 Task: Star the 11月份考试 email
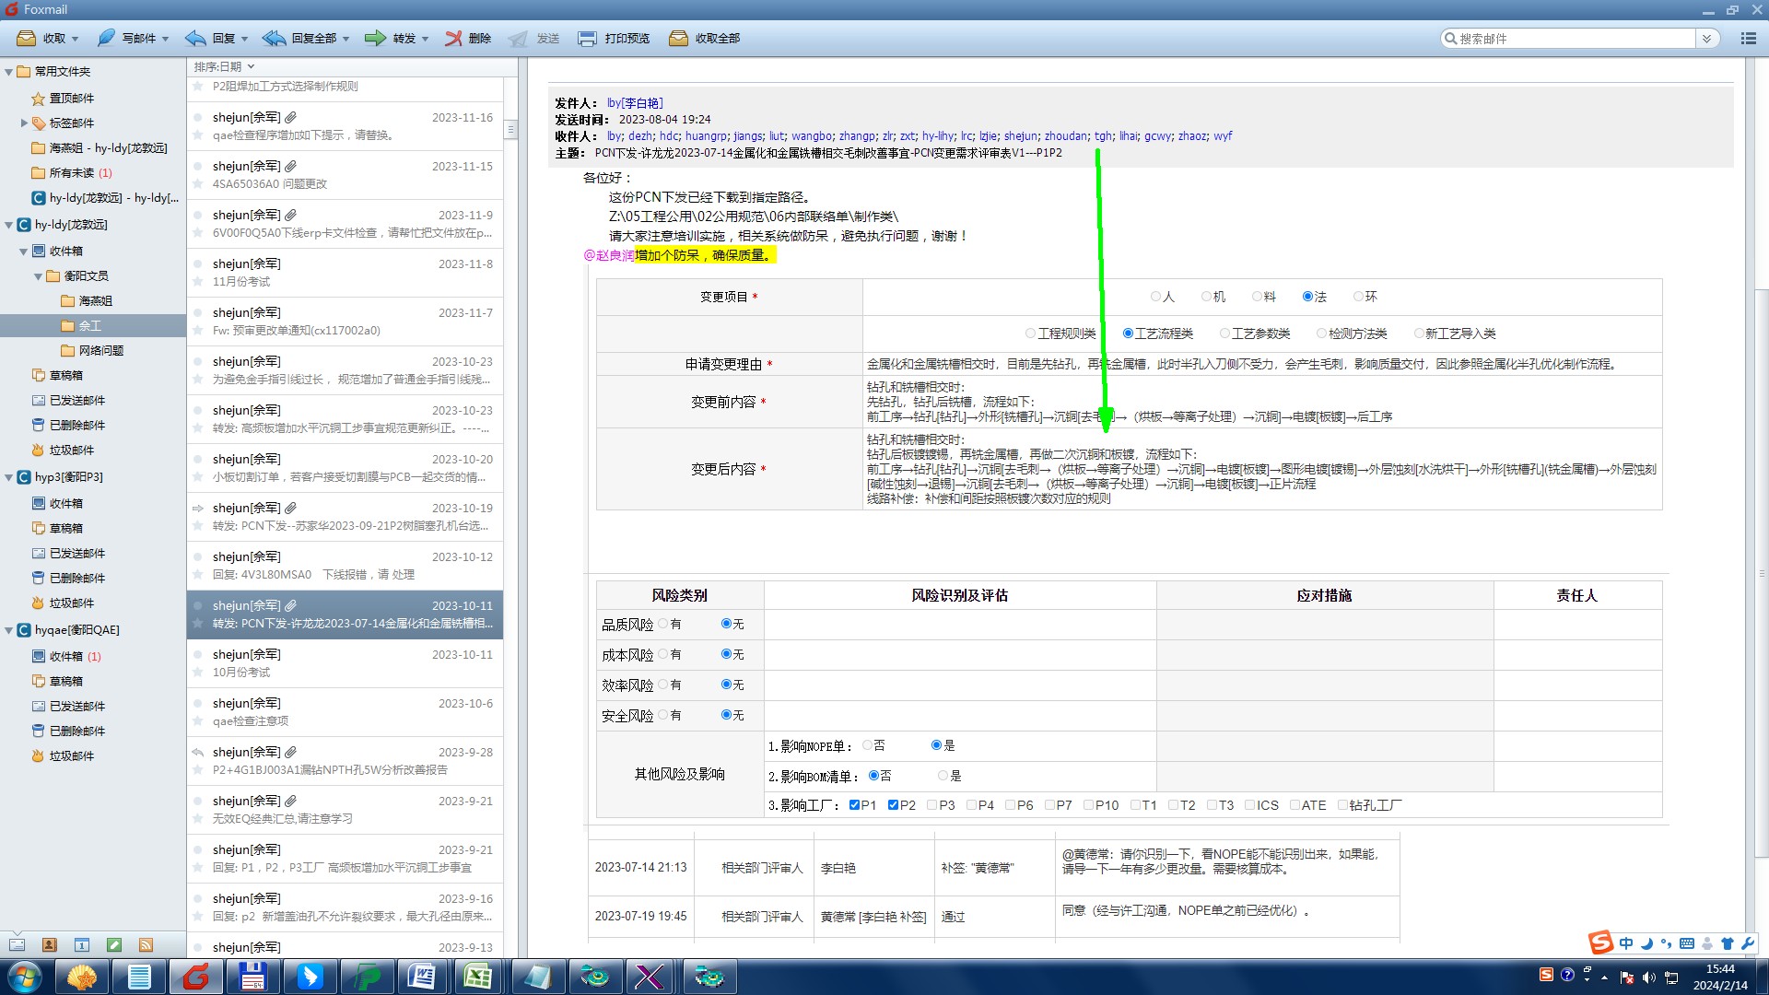(x=197, y=281)
